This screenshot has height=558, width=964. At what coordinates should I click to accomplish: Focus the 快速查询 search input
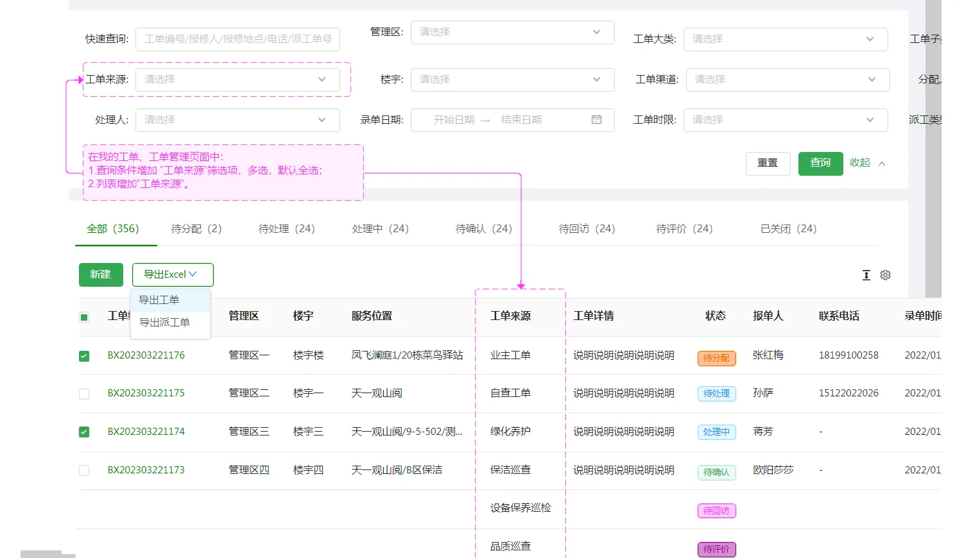[237, 39]
